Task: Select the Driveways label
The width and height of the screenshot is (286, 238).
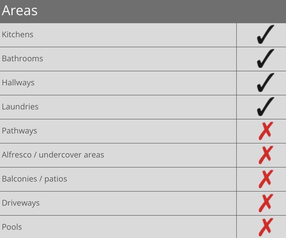Action: pos(21,203)
